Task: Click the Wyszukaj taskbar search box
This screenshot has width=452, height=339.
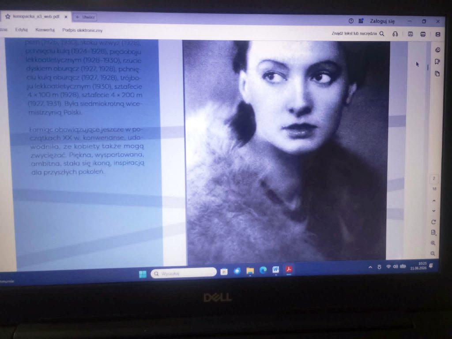Action: [184, 273]
